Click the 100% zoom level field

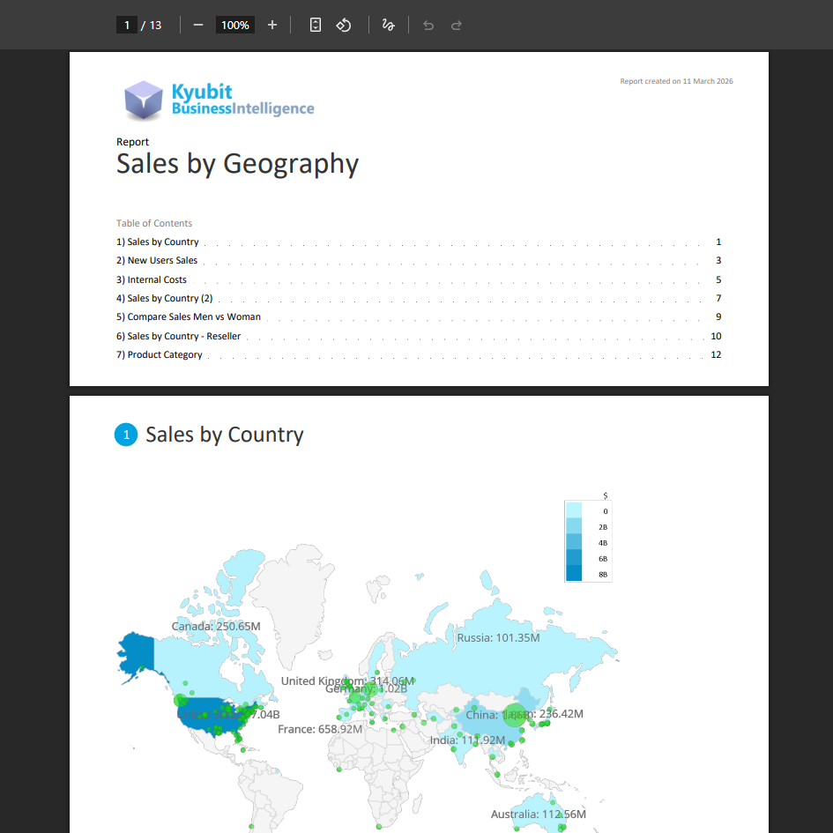[235, 25]
